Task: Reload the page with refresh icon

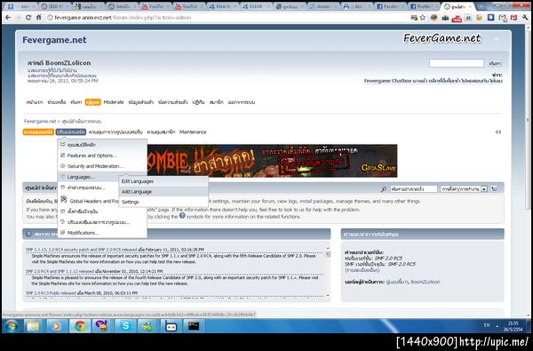Action: [28, 18]
